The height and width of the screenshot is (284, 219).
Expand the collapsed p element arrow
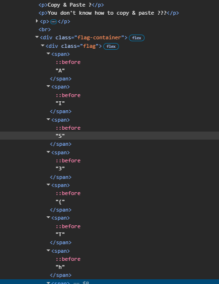37,21
